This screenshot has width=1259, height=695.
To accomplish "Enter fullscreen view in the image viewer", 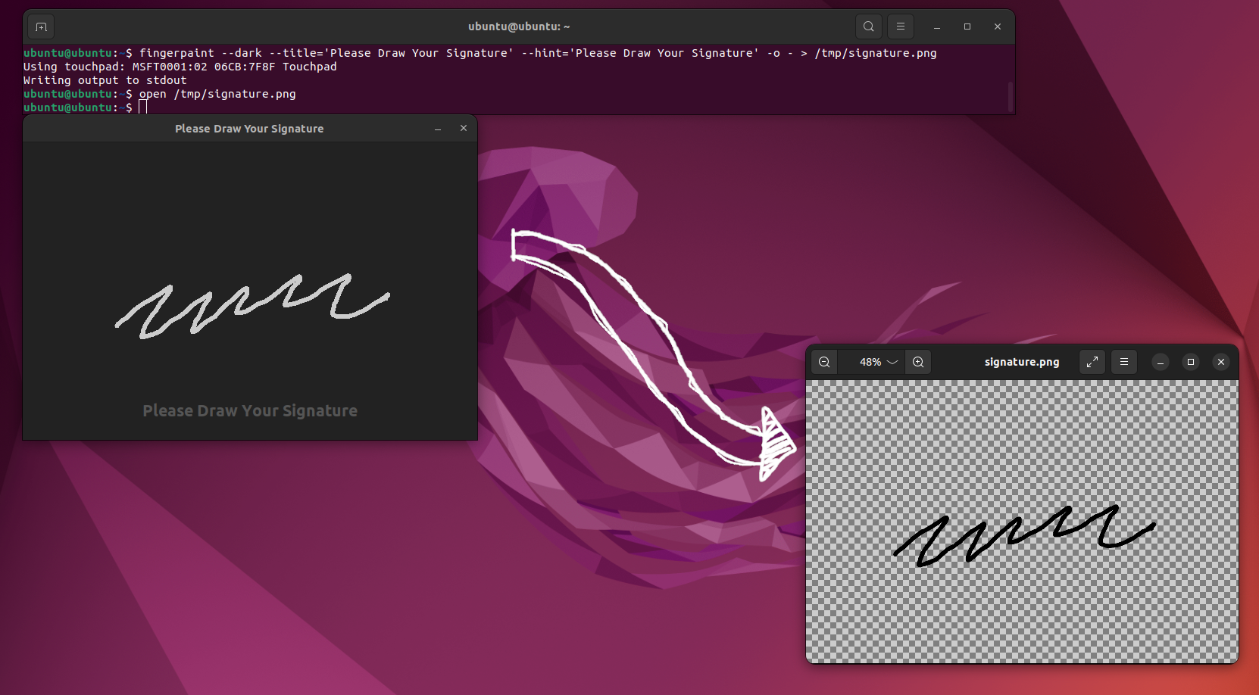I will tap(1092, 362).
